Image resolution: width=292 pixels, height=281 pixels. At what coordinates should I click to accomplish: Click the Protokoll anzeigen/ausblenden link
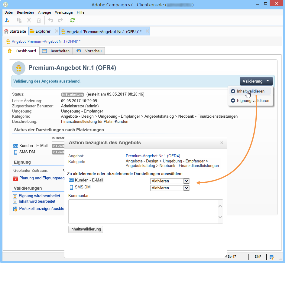[42, 208]
